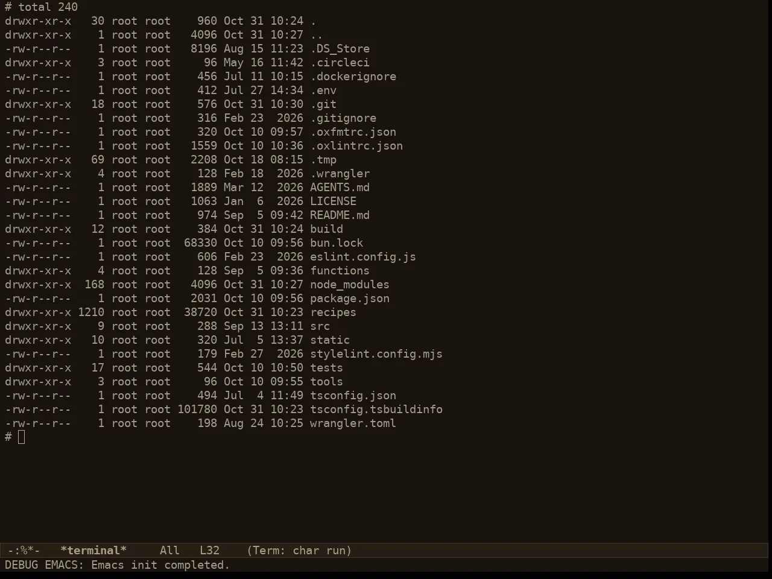Click the terminal cursor at the shell prompt
Viewport: 772px width, 579px height.
pyautogui.click(x=22, y=437)
